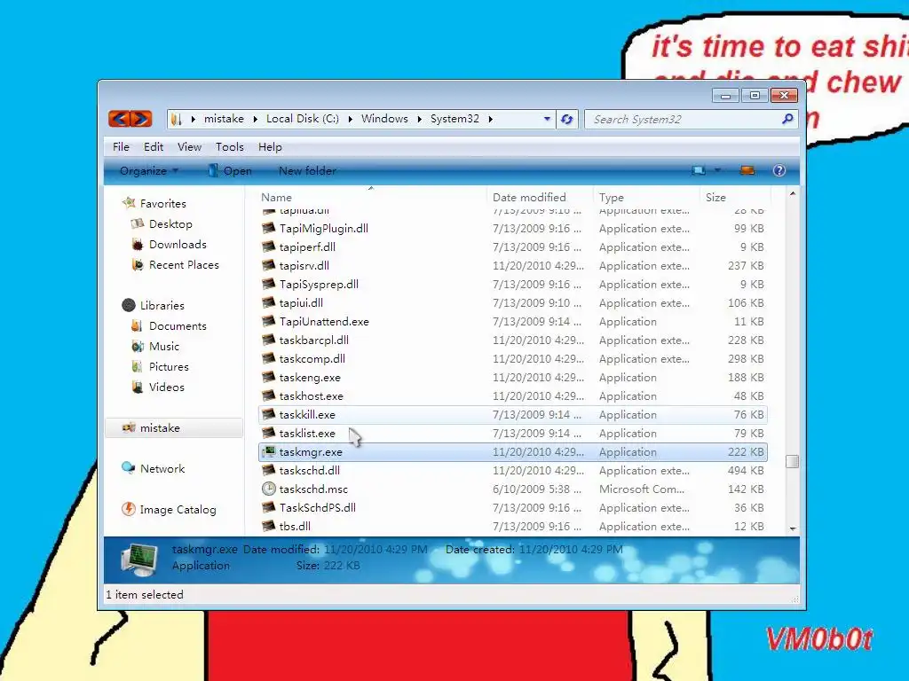Expand the arrow after Windows in path
Screen dimensions: 909x681
click(419, 119)
